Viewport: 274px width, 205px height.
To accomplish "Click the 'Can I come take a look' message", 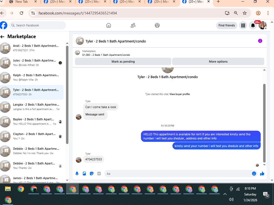I will 101,107.
